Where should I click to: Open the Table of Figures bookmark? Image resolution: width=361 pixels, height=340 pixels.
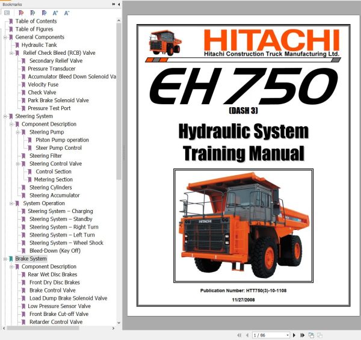pyautogui.click(x=34, y=29)
